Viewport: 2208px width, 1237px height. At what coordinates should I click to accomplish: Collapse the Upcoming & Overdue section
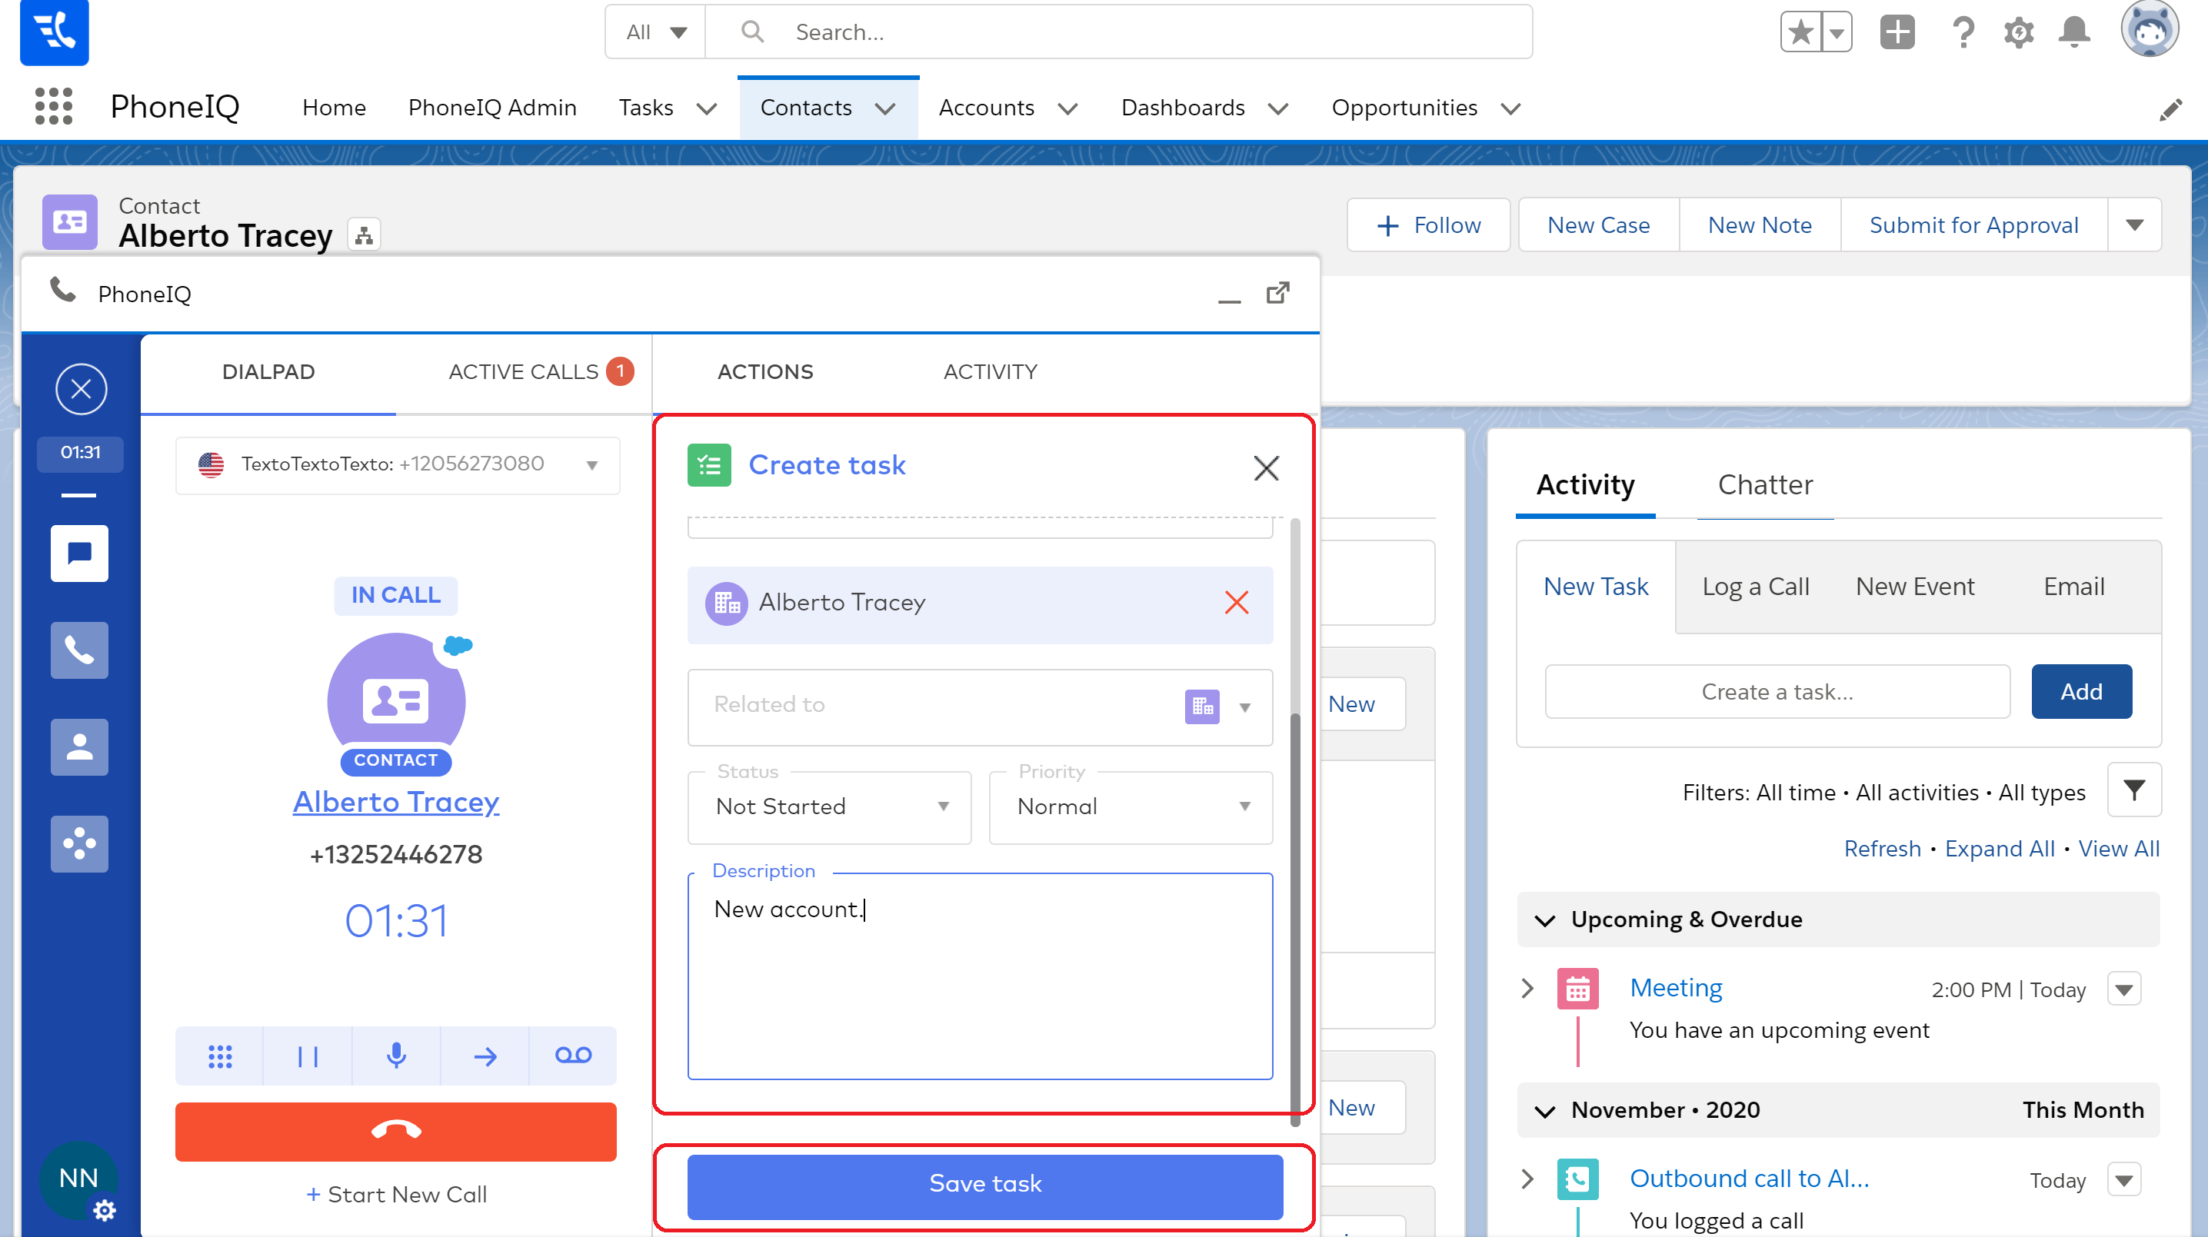1544,920
